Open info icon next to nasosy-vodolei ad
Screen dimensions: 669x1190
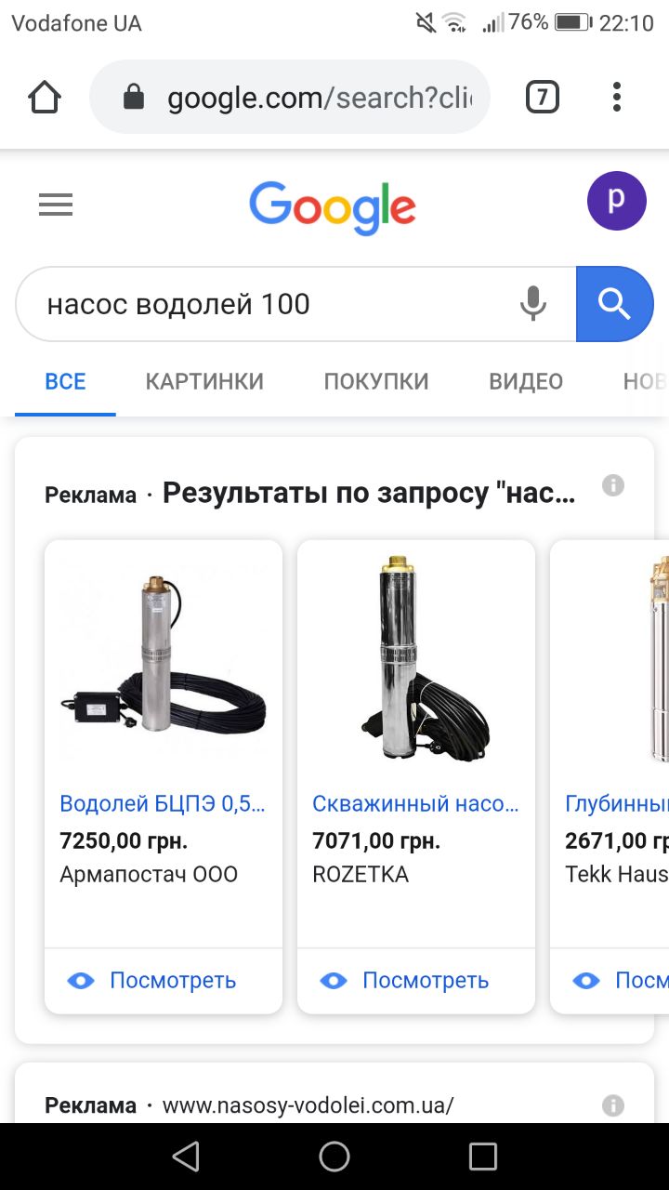pos(613,1105)
